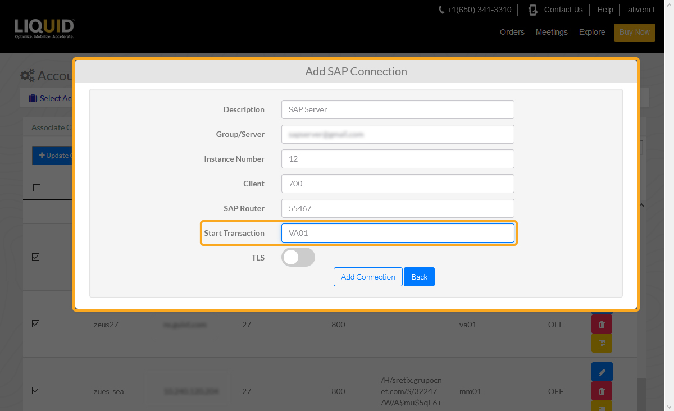Click the zues_sea description cell

[109, 391]
